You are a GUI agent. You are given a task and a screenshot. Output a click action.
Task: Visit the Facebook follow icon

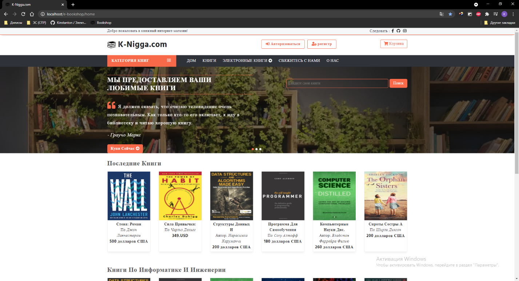click(393, 31)
